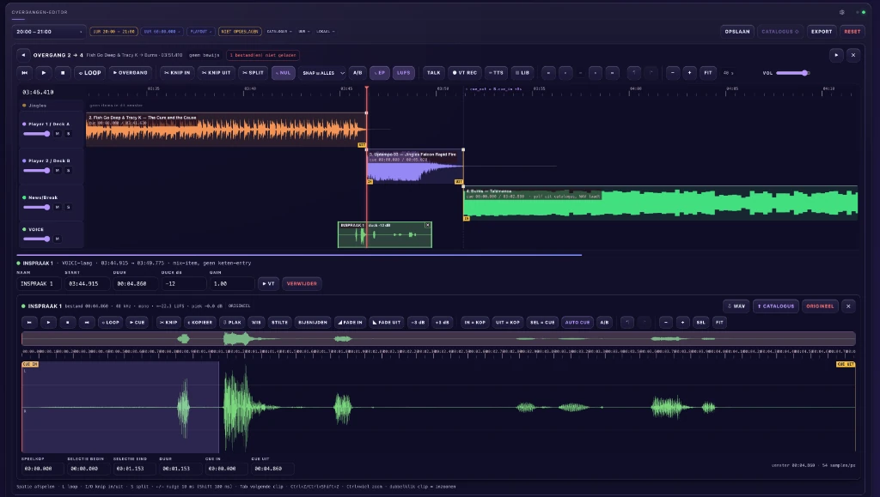The image size is (880, 497).
Task: Play from CUE in clip editor
Action: [x=137, y=323]
